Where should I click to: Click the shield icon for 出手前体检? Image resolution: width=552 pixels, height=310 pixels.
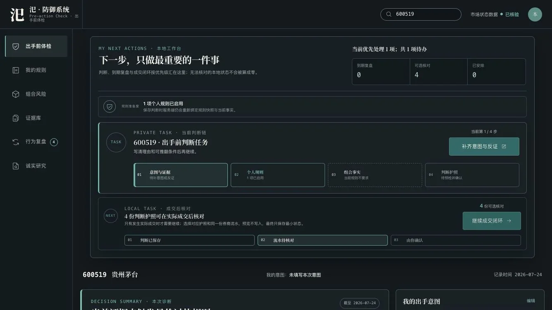pos(16,46)
